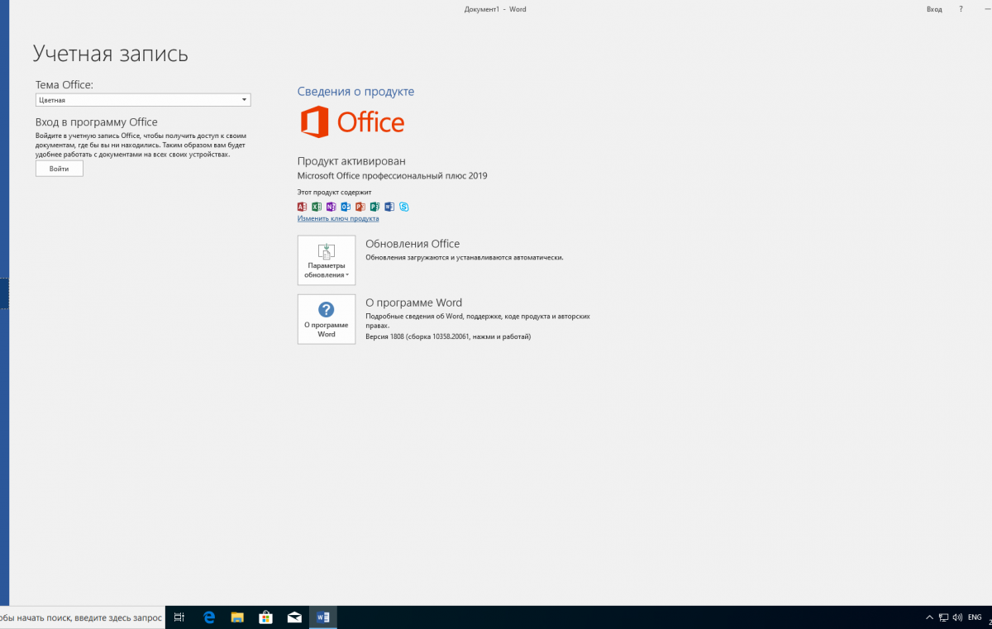Viewport: 992px width, 629px height.
Task: Click the Windows search box on taskbar
Action: coord(81,617)
